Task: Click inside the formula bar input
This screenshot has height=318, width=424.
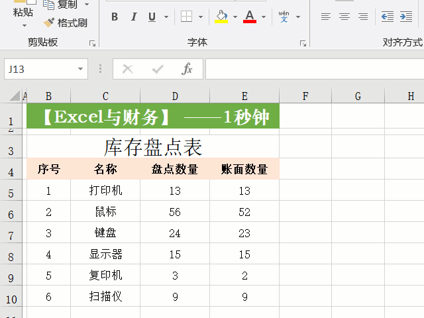Action: click(x=311, y=69)
